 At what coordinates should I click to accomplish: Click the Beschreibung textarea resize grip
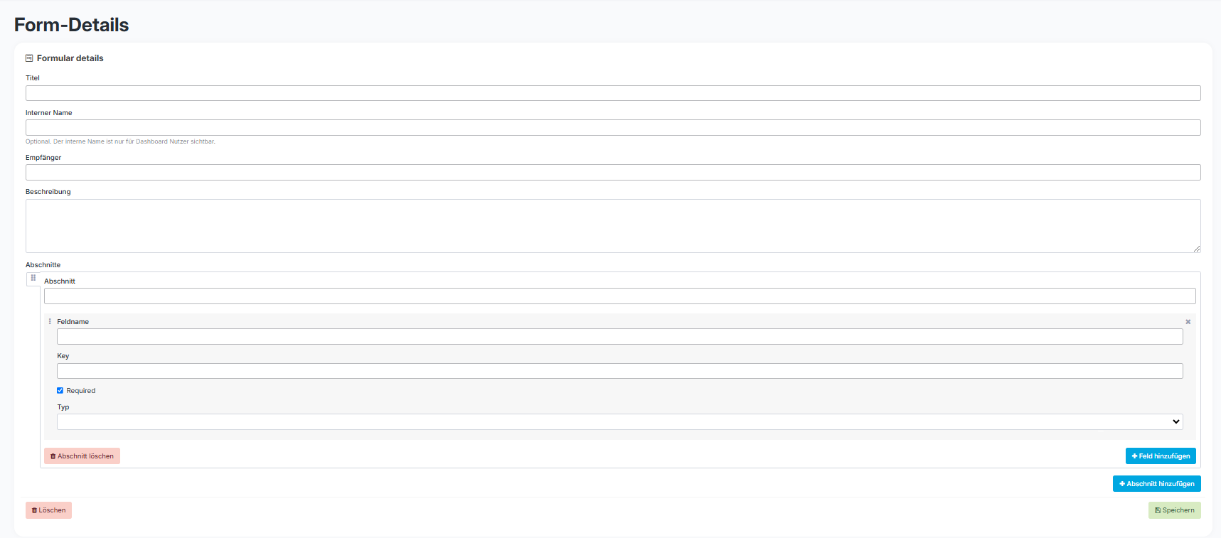(x=1197, y=249)
